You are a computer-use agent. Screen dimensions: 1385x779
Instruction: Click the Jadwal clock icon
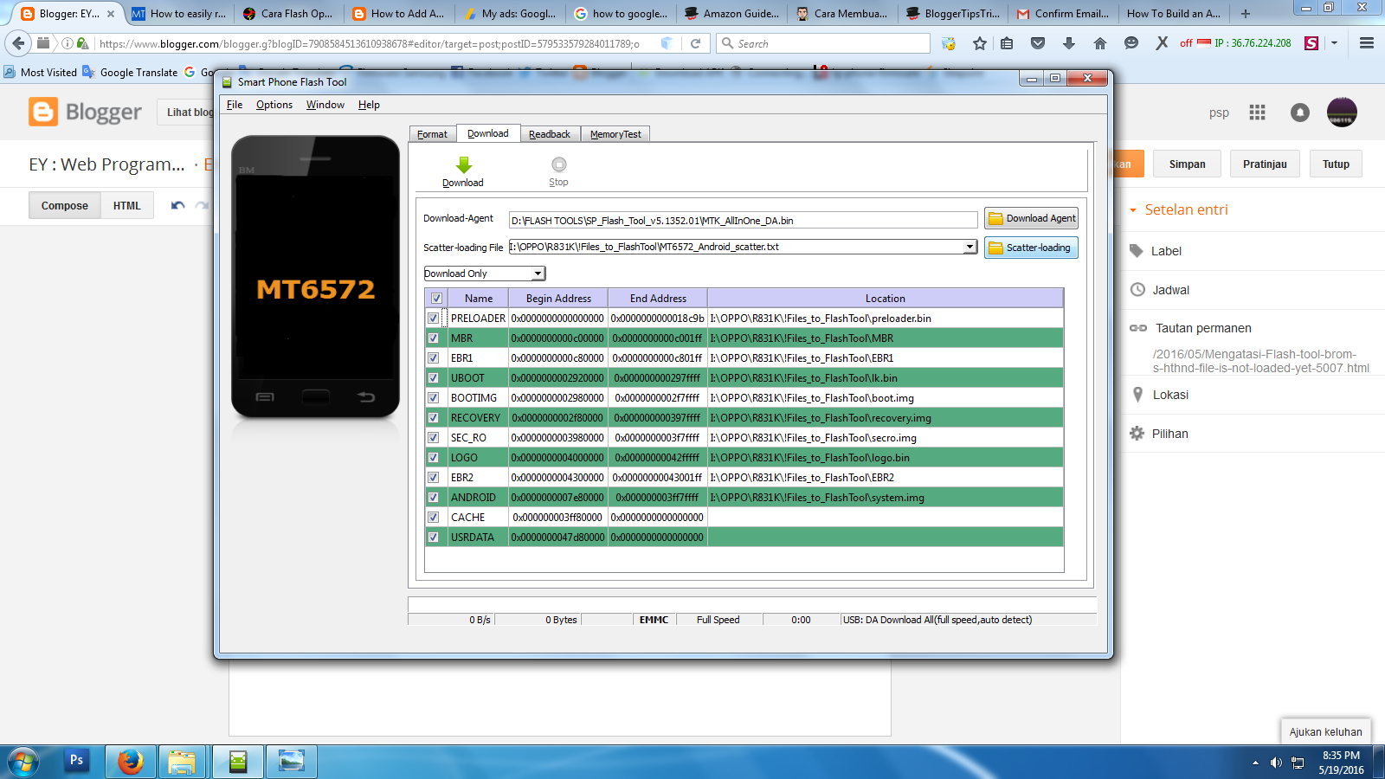pyautogui.click(x=1137, y=290)
